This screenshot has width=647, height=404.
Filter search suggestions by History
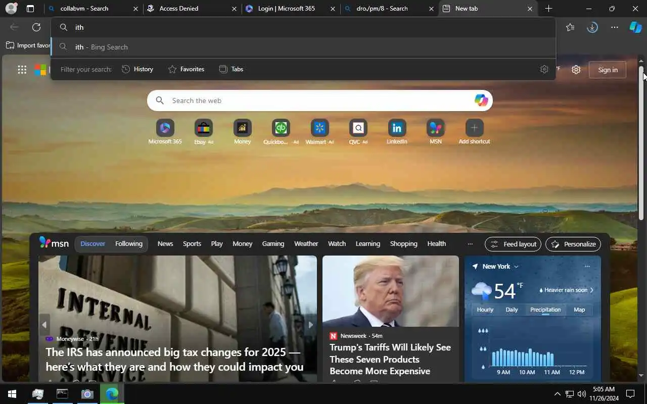(137, 69)
